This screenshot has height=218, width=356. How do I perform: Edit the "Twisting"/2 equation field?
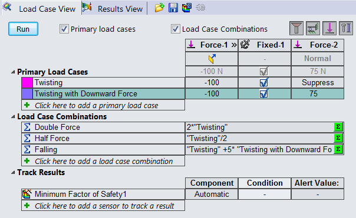point(259,138)
